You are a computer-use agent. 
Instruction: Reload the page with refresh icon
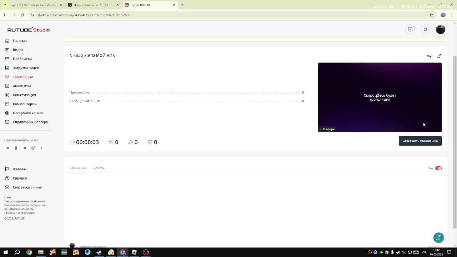(22, 15)
